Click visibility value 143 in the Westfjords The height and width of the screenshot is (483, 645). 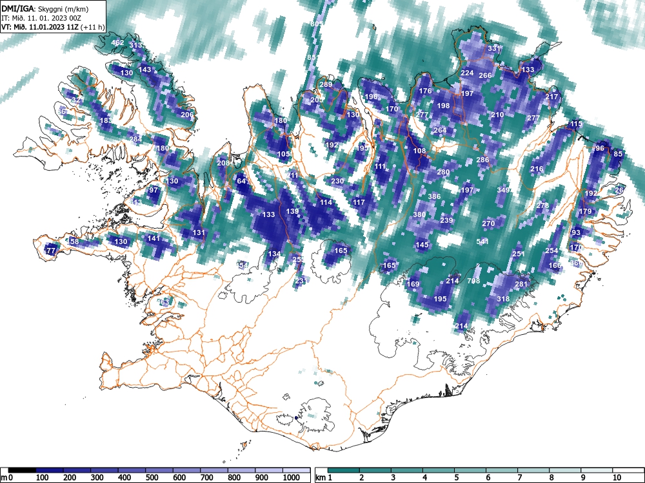coord(144,70)
